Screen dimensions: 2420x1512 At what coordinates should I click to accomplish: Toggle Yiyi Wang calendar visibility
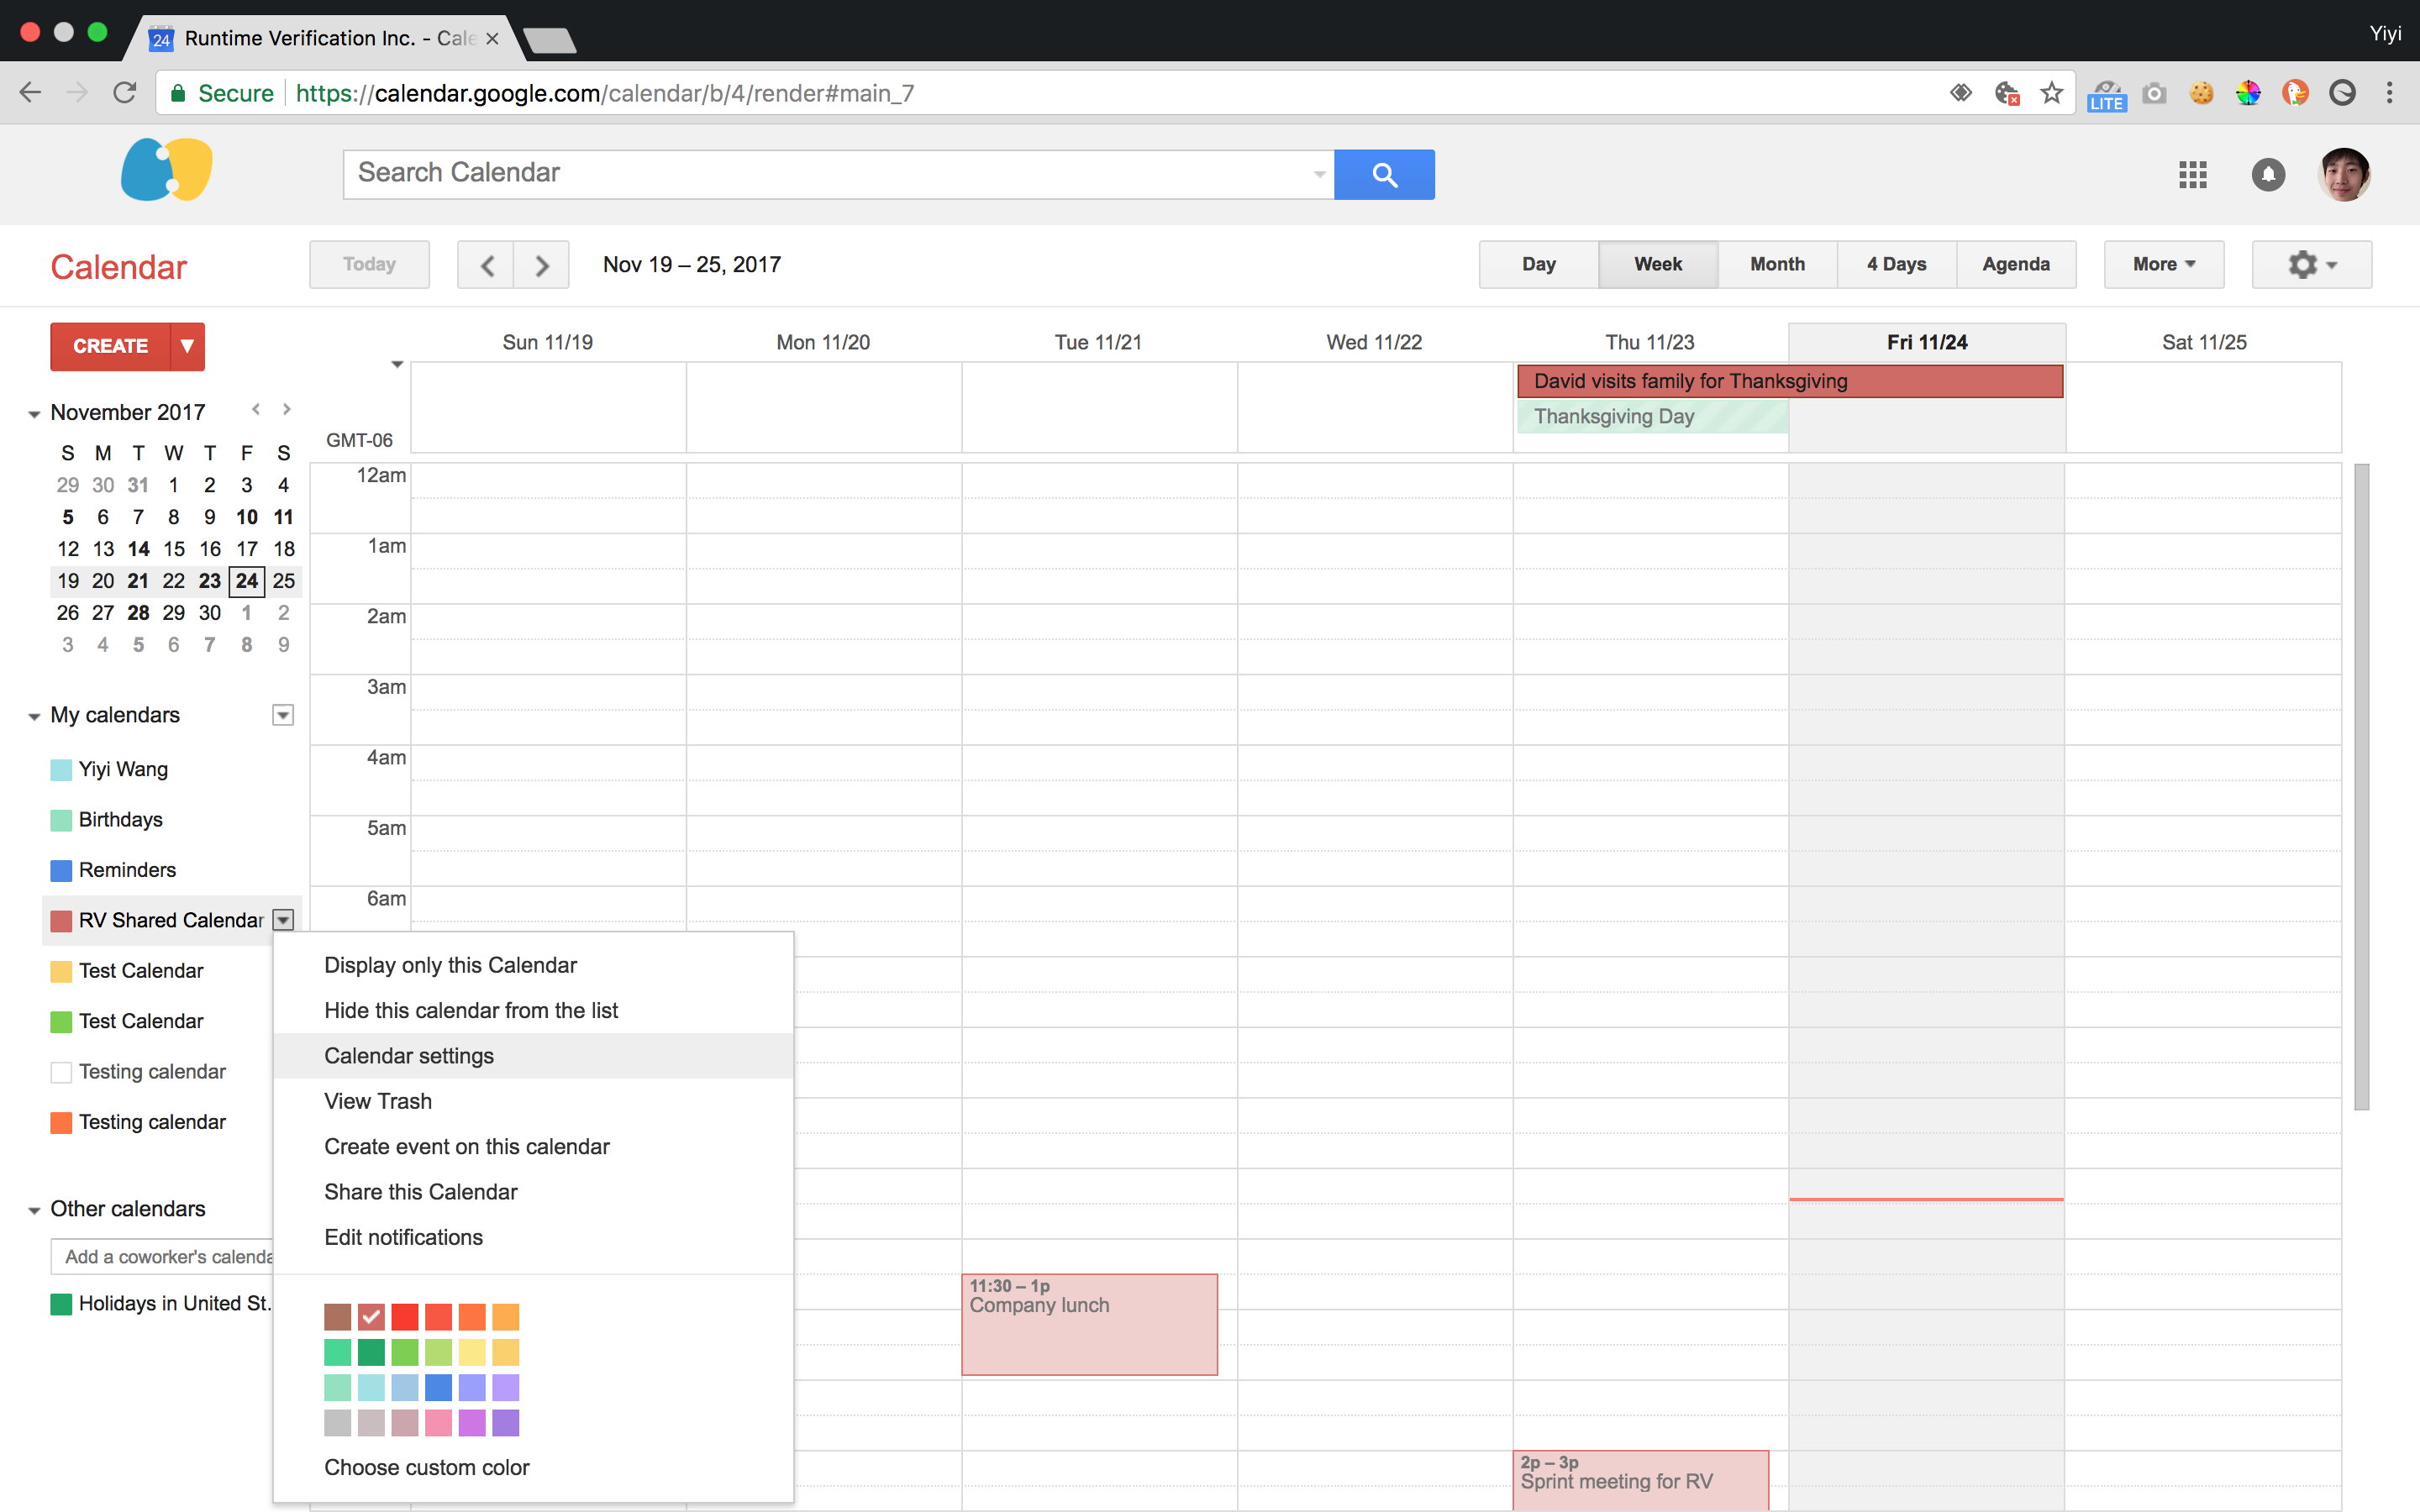click(x=61, y=770)
